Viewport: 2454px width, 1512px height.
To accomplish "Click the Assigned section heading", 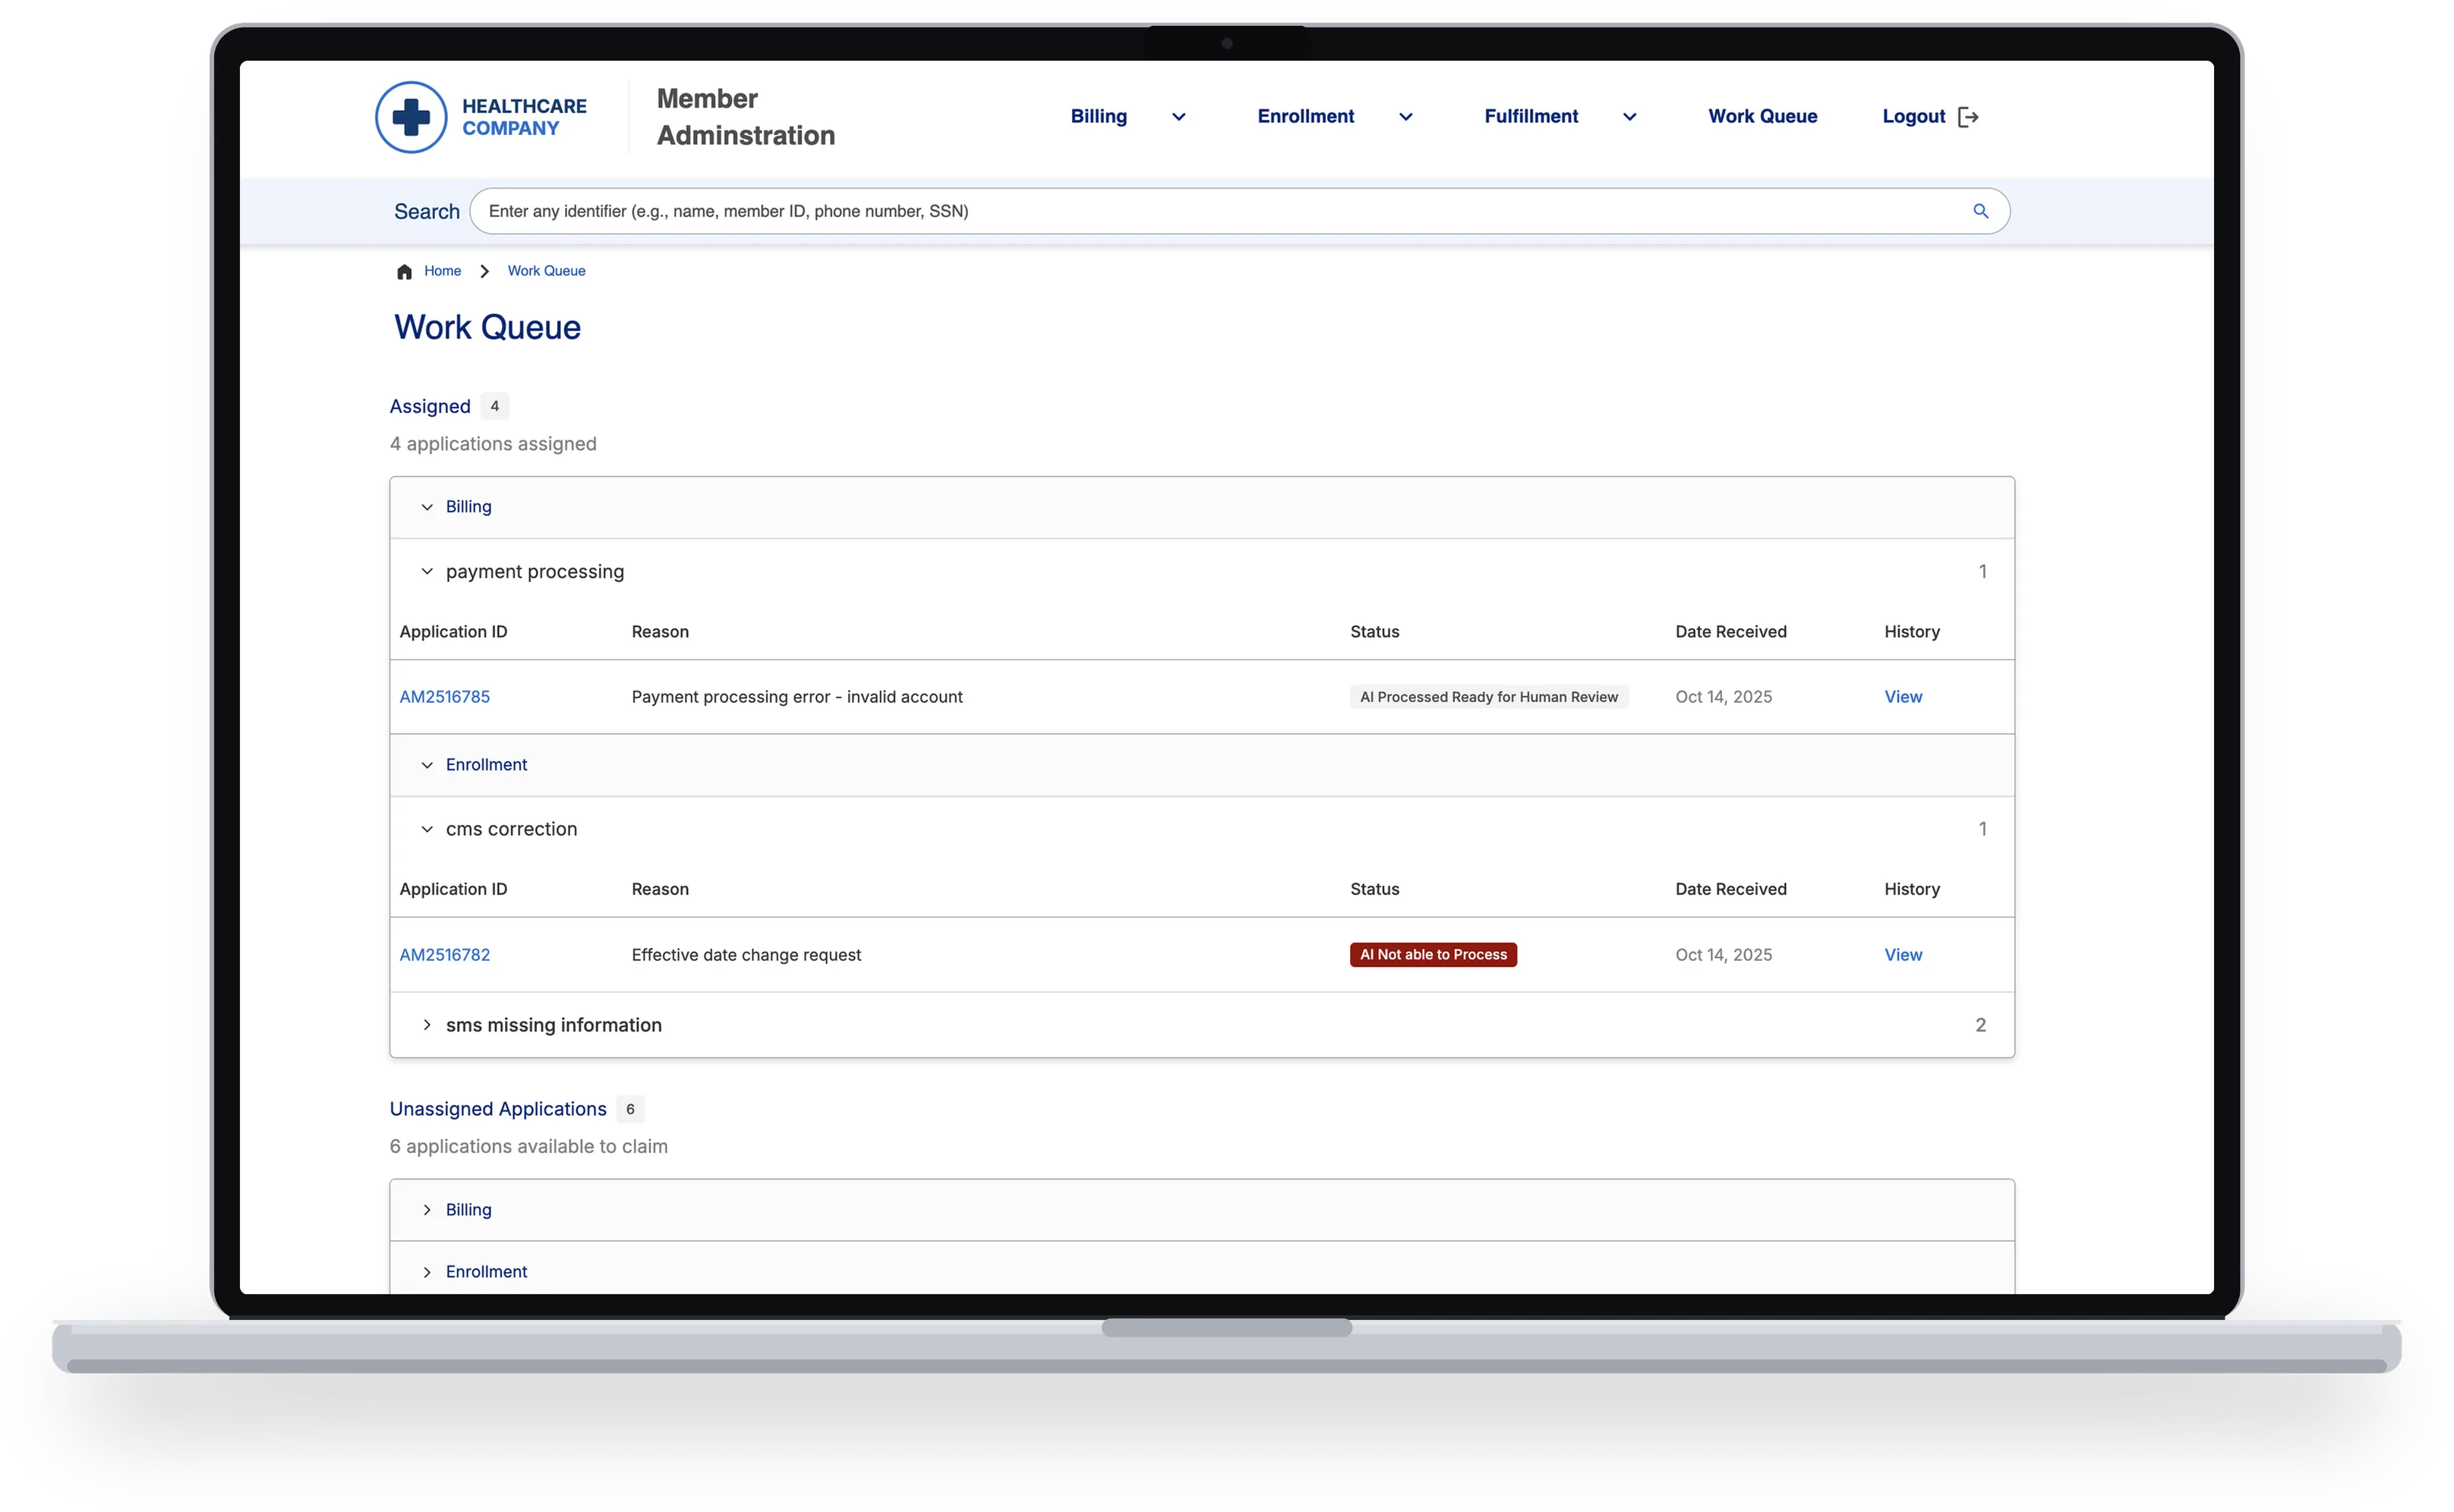I will click(x=430, y=406).
